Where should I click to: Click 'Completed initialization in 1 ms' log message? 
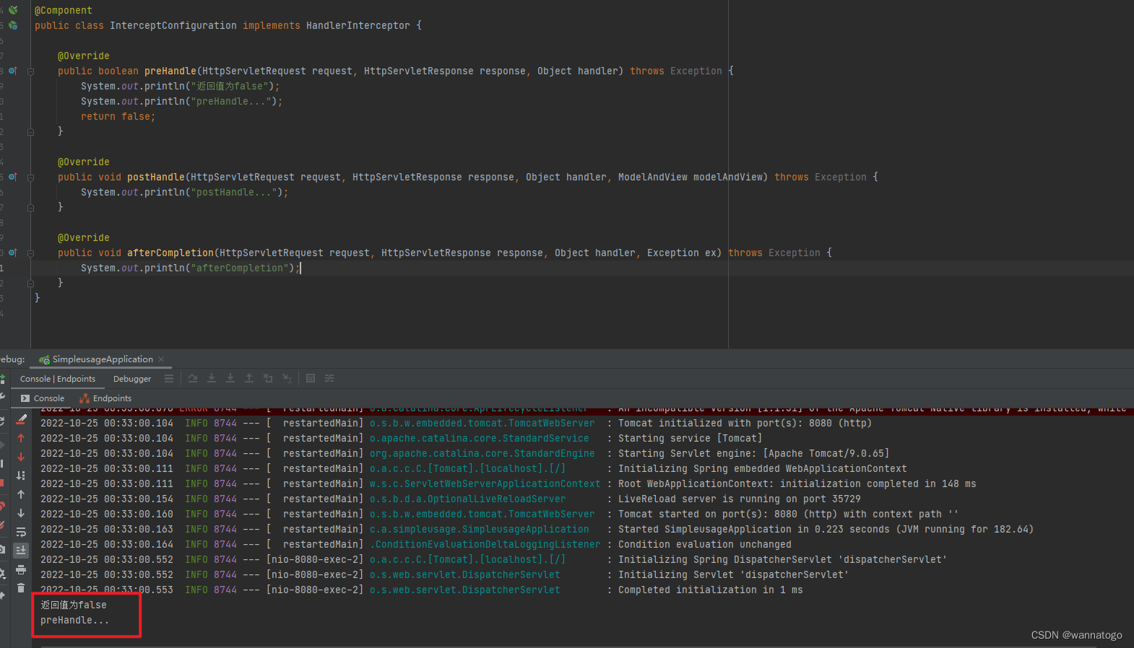coord(710,590)
